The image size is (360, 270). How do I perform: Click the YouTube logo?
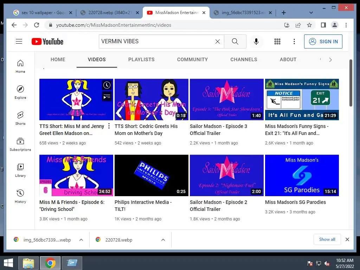(47, 41)
